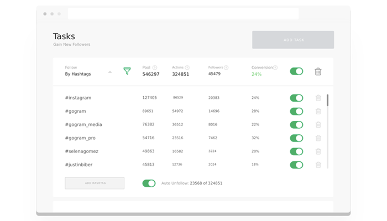The height and width of the screenshot is (221, 387).
Task: Collapse the Follow By Hashtags dropdown arrow
Action: pyautogui.click(x=110, y=72)
